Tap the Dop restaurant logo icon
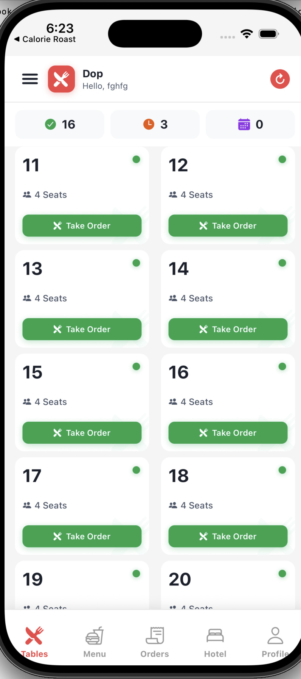The height and width of the screenshot is (679, 301). point(61,79)
